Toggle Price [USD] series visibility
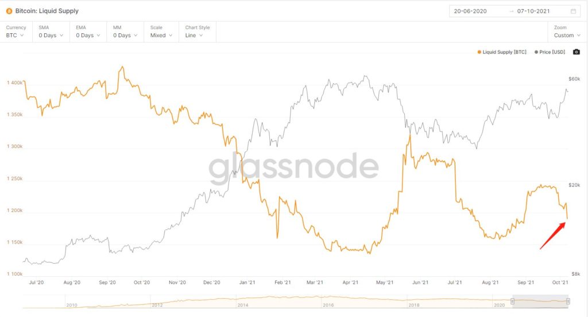Screen dimensions: 588x317 pyautogui.click(x=550, y=52)
